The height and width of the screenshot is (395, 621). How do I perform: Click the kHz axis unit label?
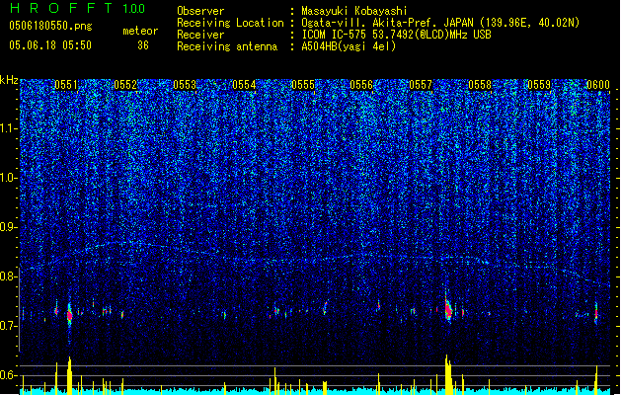coord(9,80)
